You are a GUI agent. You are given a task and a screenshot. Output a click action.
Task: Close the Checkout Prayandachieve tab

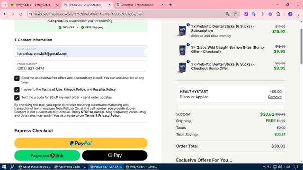[162, 5]
